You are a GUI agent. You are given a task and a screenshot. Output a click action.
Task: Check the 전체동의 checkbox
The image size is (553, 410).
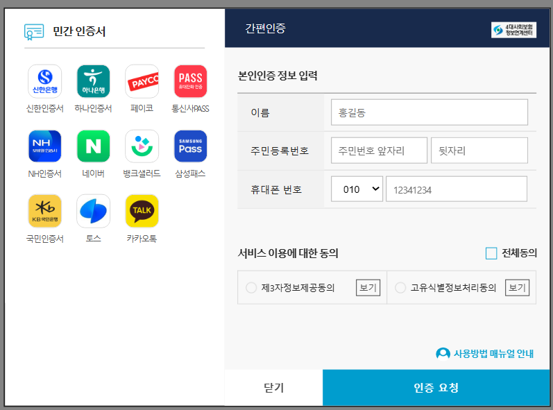point(491,253)
